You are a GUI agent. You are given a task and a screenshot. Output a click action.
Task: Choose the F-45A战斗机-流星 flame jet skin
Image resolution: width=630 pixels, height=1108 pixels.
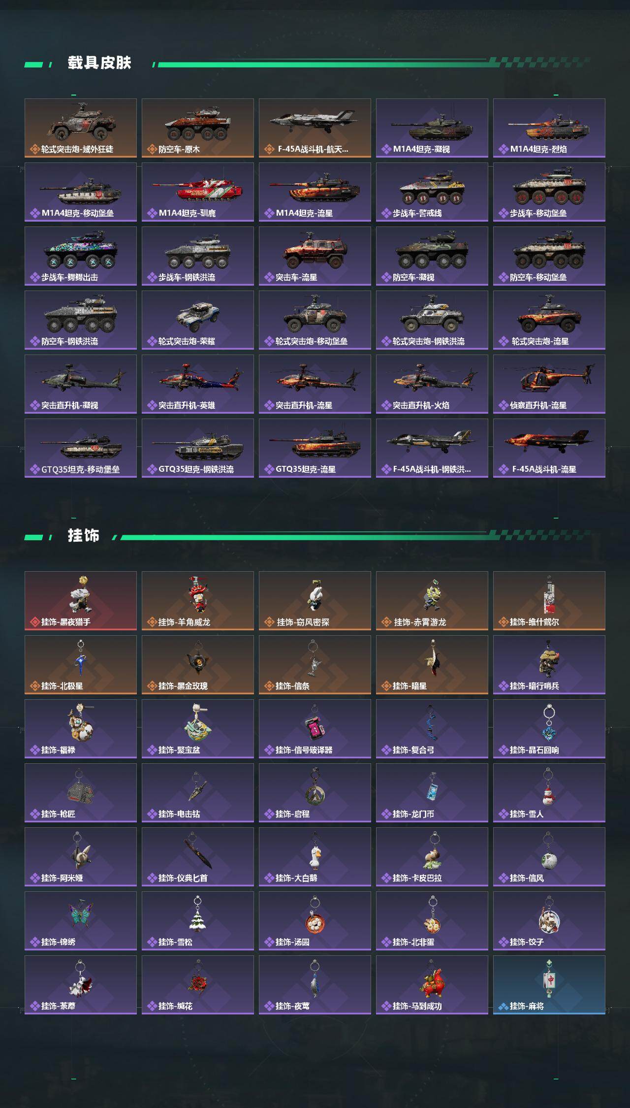click(549, 448)
